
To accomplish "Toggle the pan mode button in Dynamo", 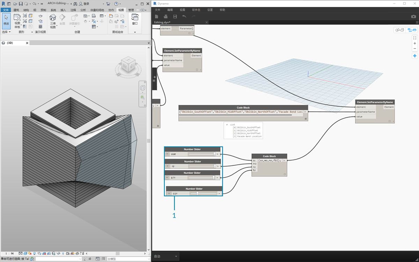I will [414, 56].
